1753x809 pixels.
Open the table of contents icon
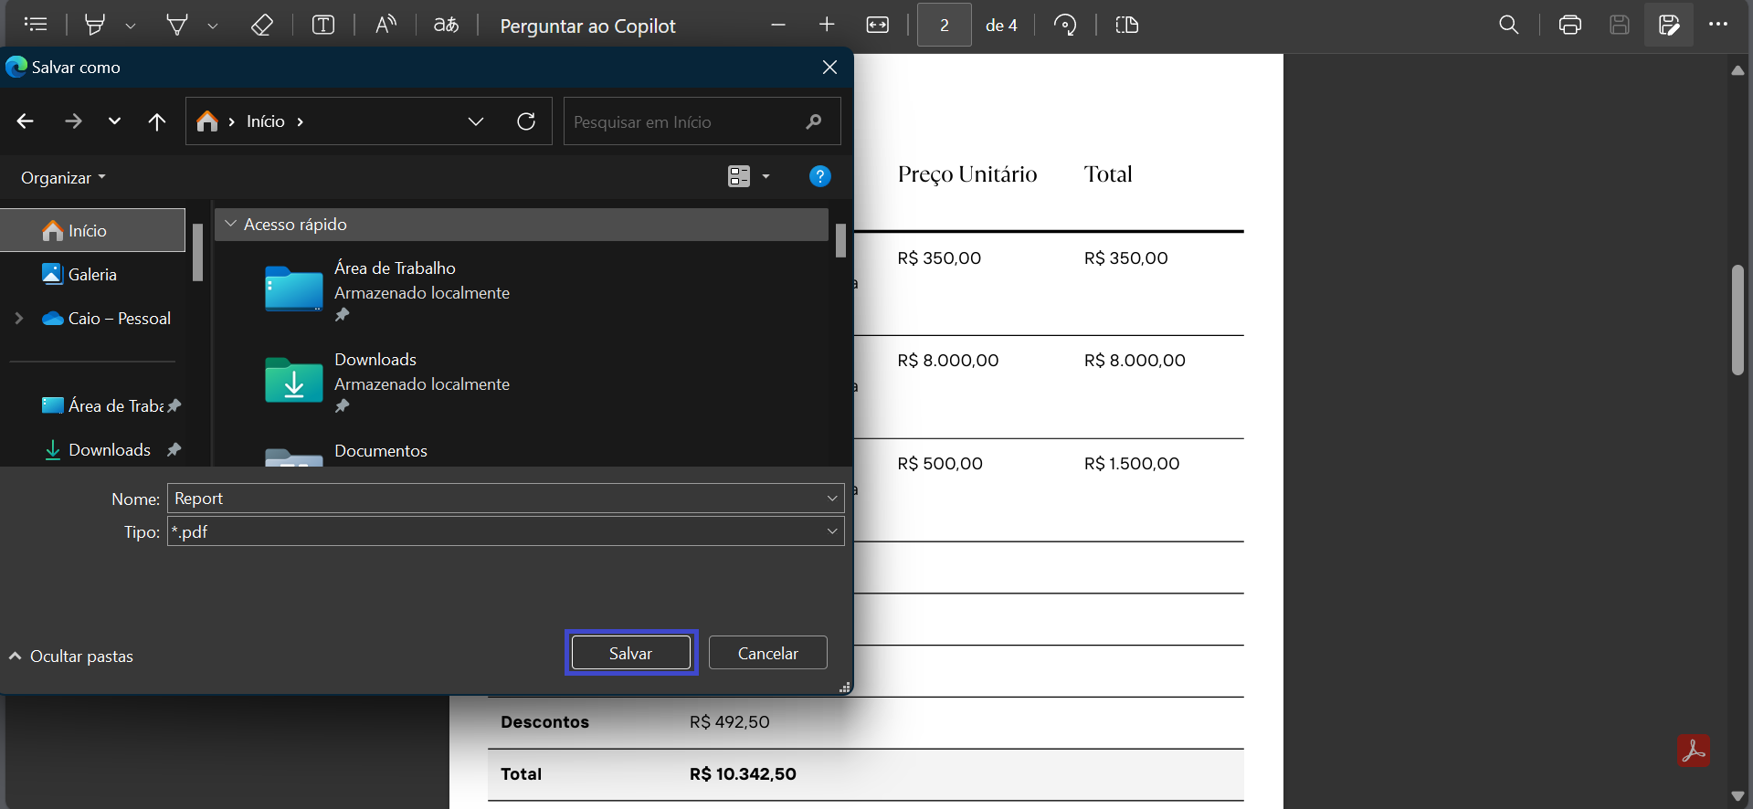(x=36, y=25)
